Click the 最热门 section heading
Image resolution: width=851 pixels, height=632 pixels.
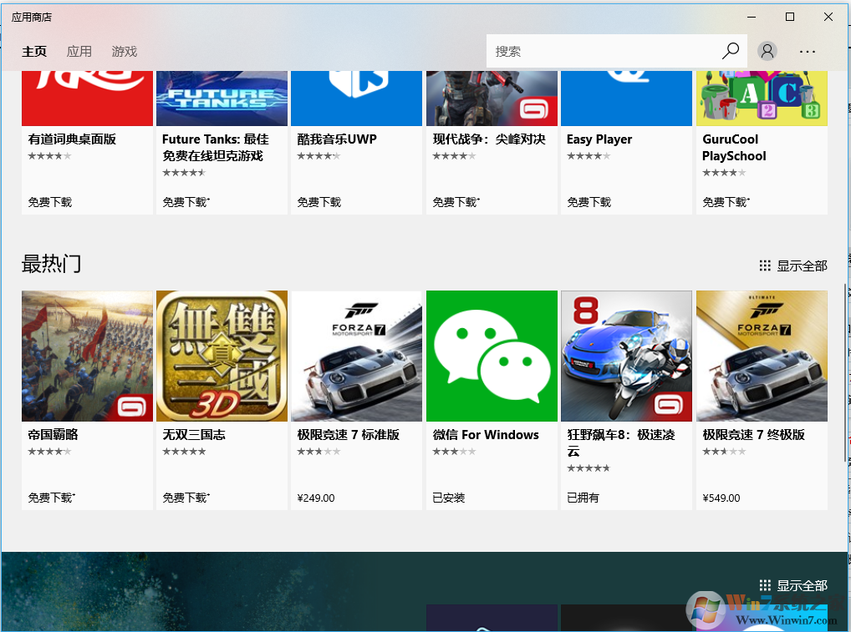tap(52, 264)
